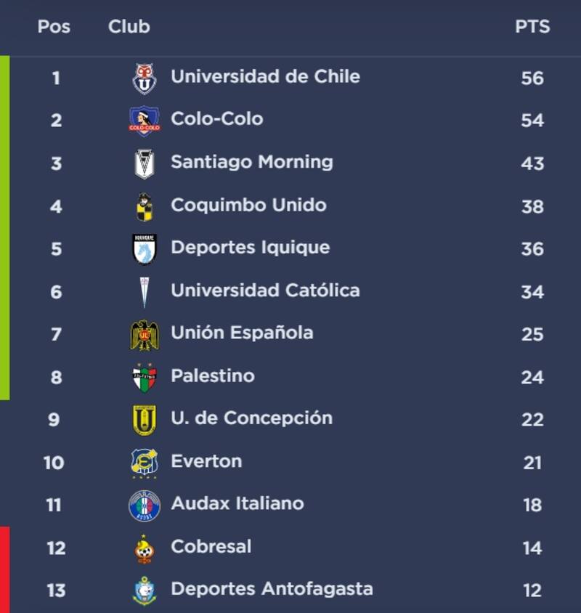This screenshot has height=613, width=581.
Task: Open the Deportes Iquique shield icon
Action: [x=145, y=249]
